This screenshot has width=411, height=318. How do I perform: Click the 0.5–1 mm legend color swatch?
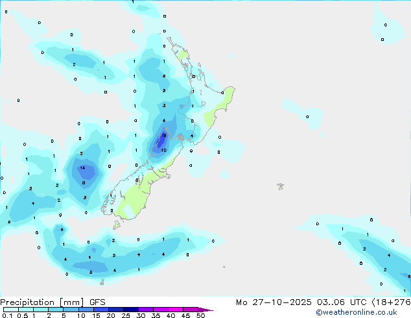[x=26, y=310]
